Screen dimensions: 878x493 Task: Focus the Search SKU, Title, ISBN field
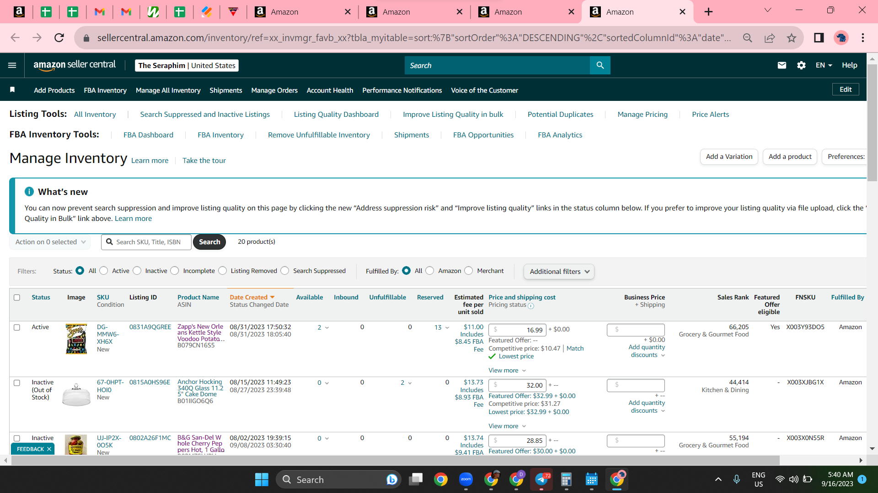pyautogui.click(x=146, y=242)
